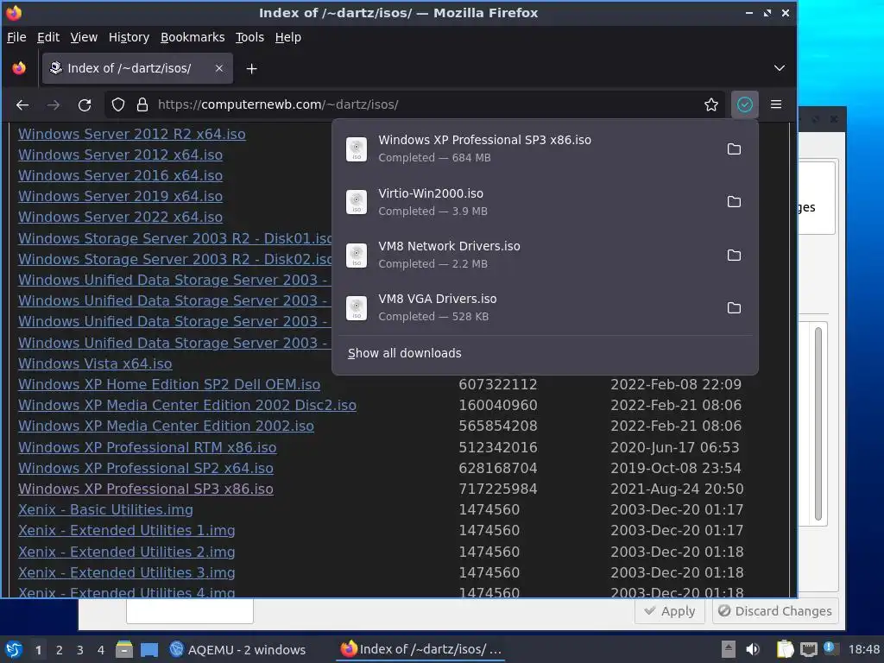Screen dimensions: 884x663
Task: Go back with the browser back arrow
Action: tap(22, 104)
